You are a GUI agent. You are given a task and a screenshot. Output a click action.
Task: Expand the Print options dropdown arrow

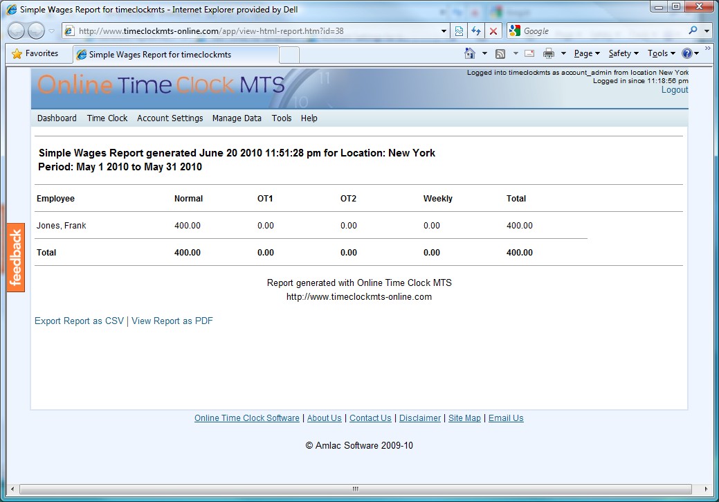563,54
